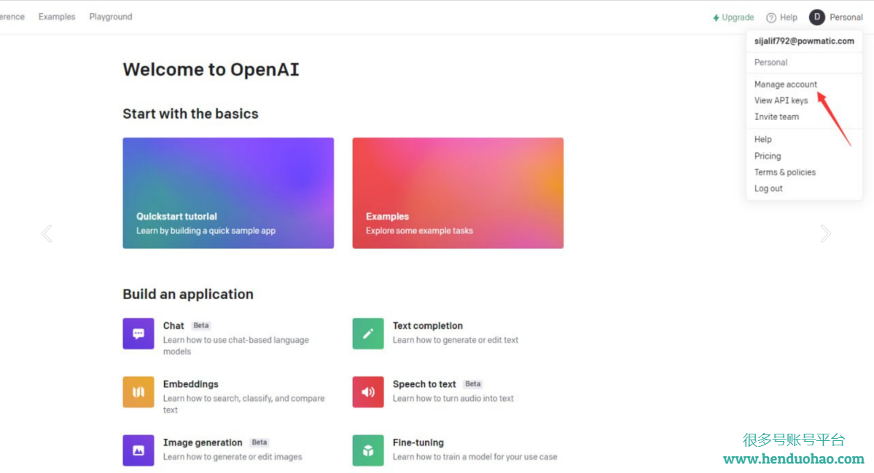Click the 'Start with the basics' heading

(x=191, y=114)
